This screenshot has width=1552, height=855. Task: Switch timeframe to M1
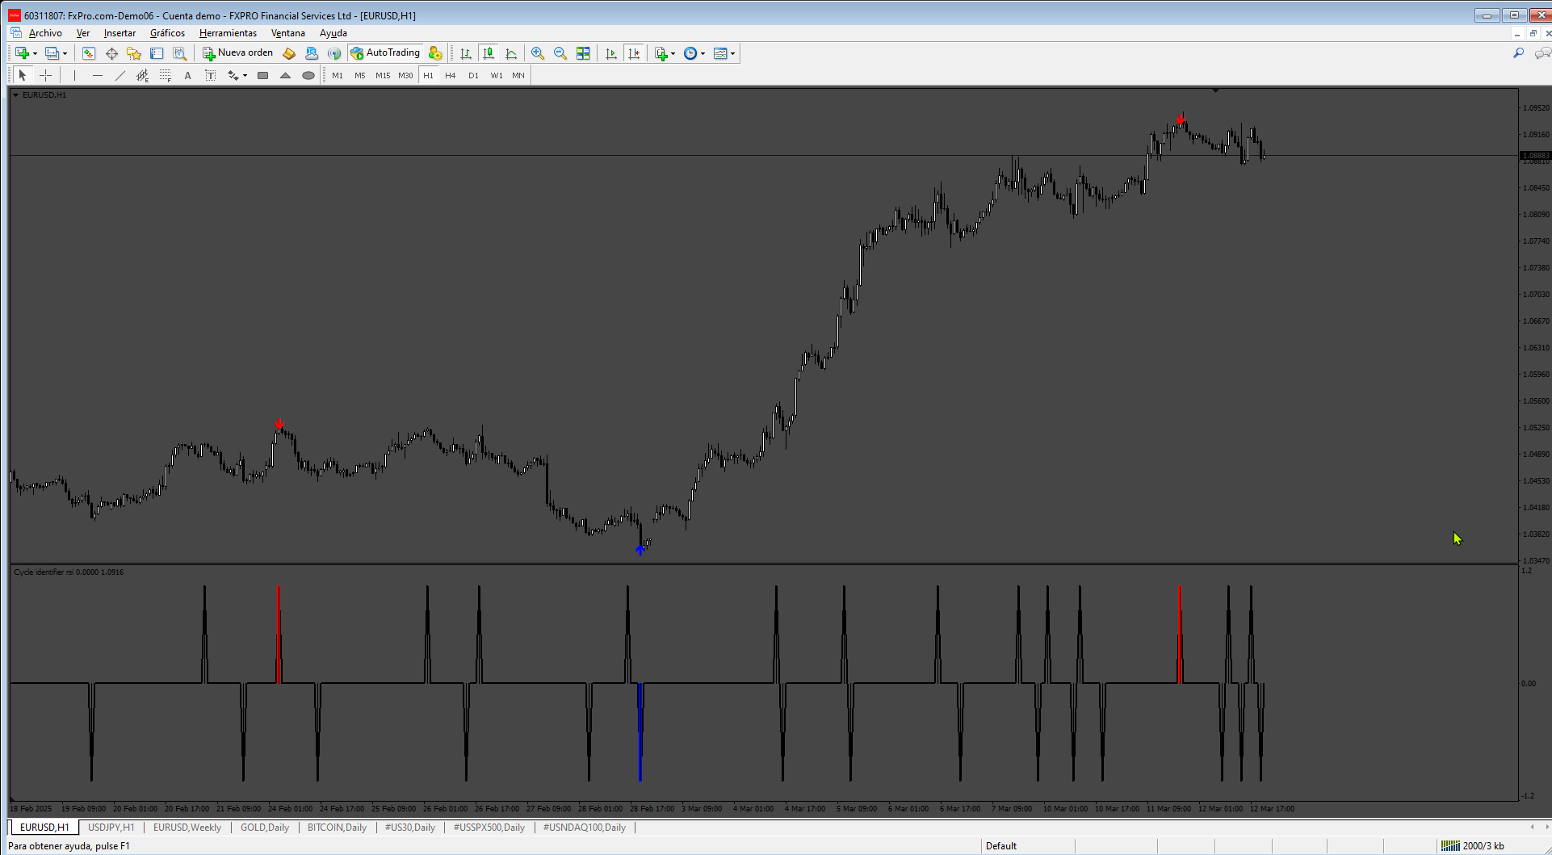[338, 75]
